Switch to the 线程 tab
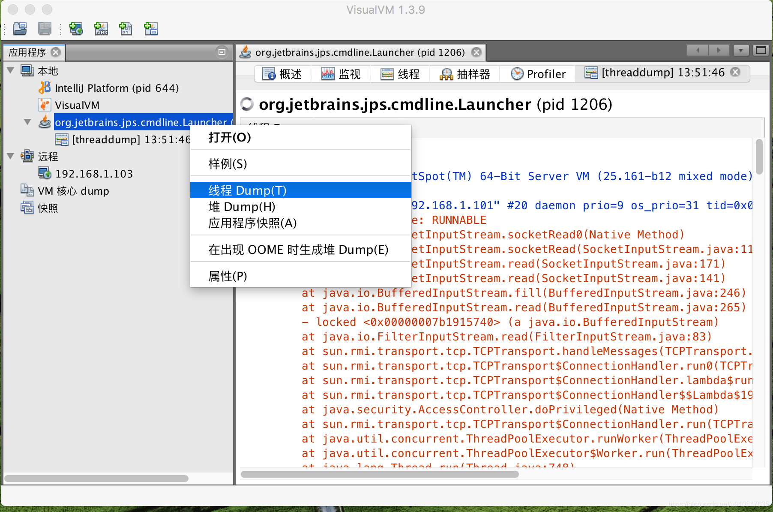This screenshot has height=512, width=773. tap(400, 74)
